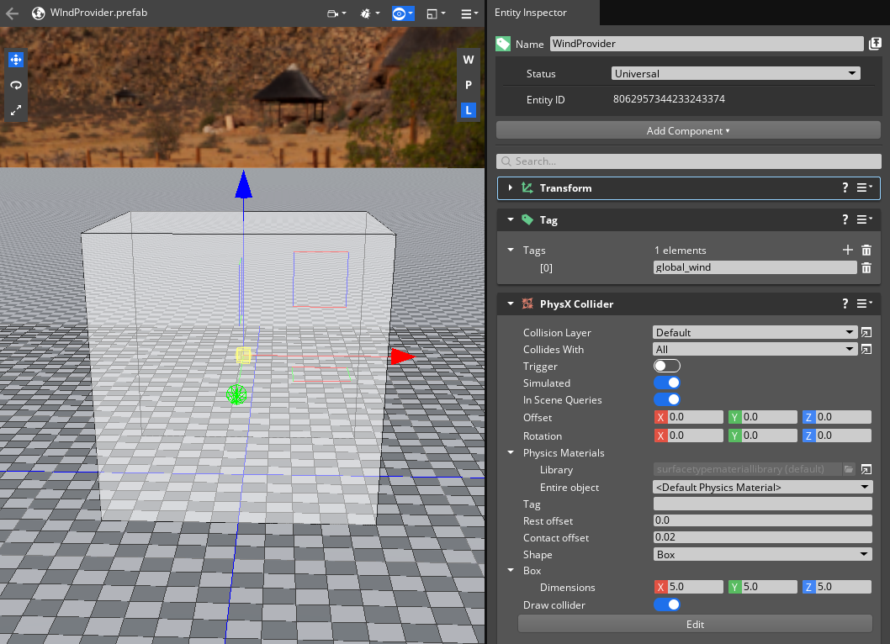Open the Tag component hamburger menu
The image size is (890, 644).
tap(864, 219)
